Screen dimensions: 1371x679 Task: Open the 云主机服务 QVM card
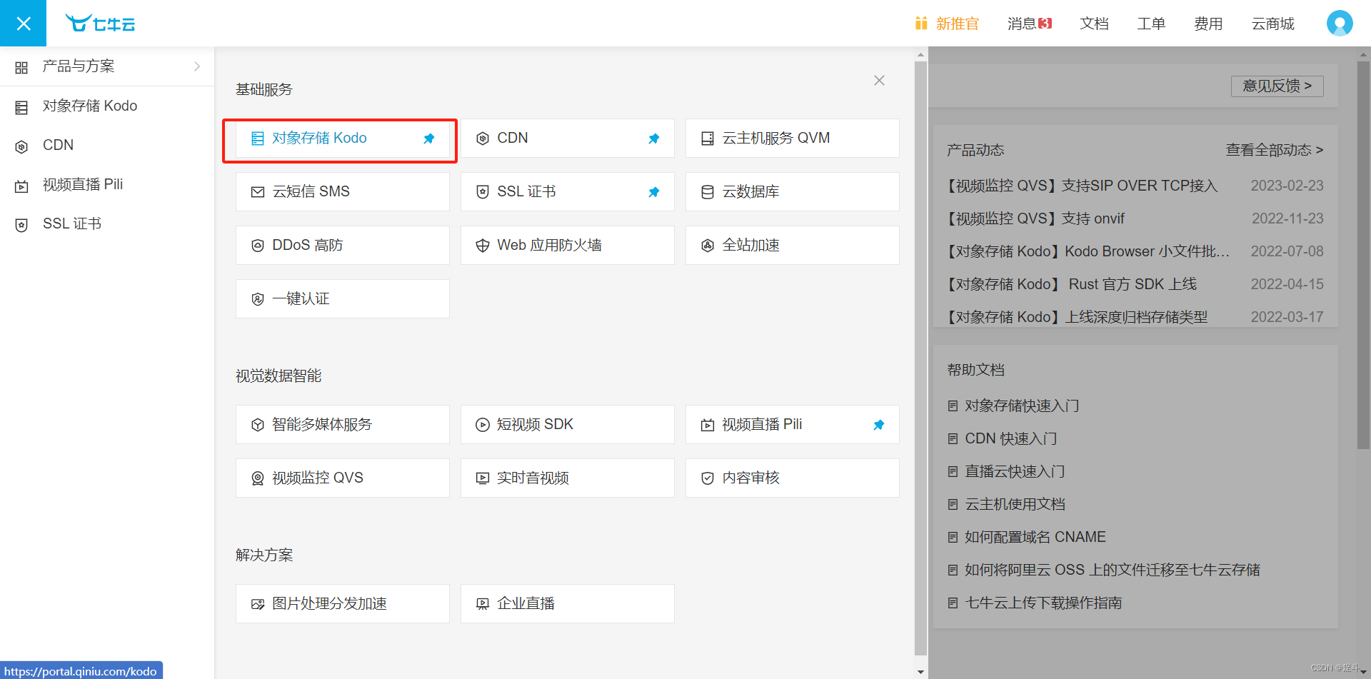792,138
